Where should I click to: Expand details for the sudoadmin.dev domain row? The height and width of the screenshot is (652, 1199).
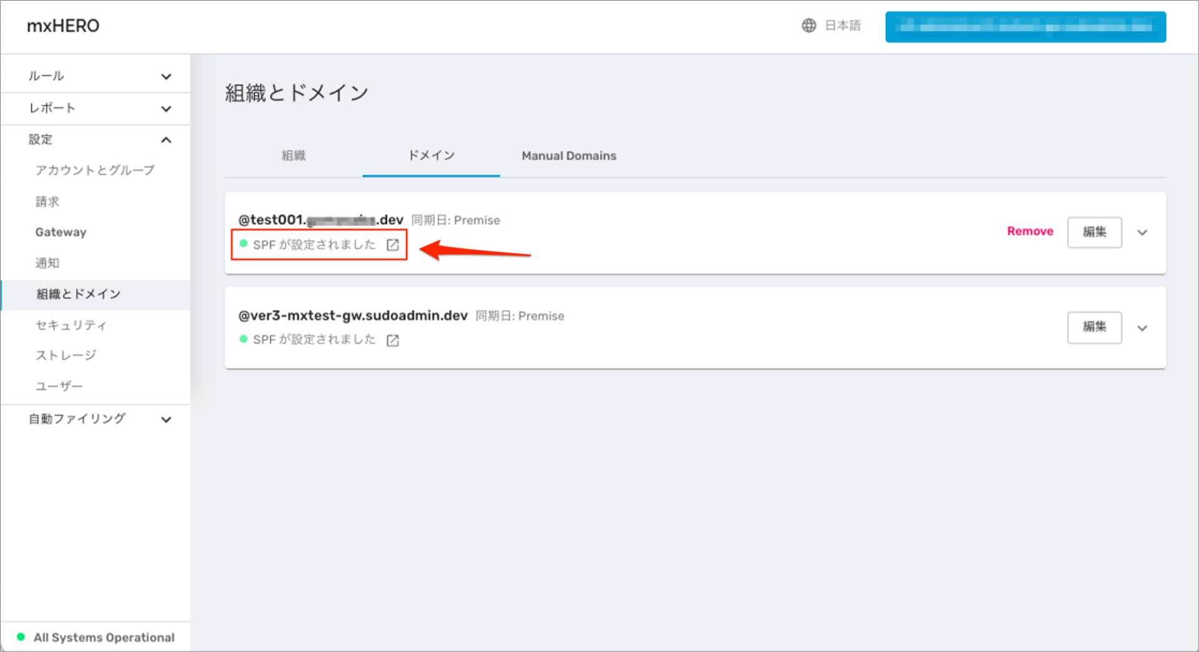pos(1142,328)
